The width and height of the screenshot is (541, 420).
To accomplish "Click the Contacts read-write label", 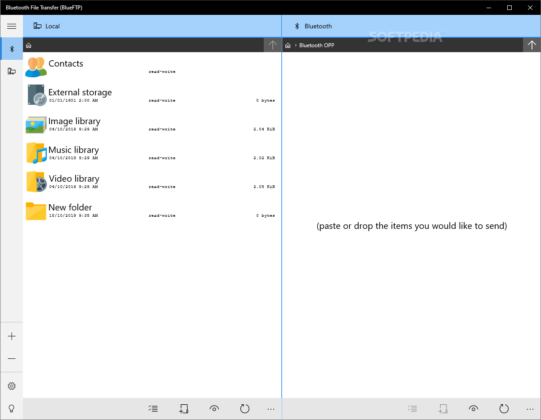I will pyautogui.click(x=162, y=71).
